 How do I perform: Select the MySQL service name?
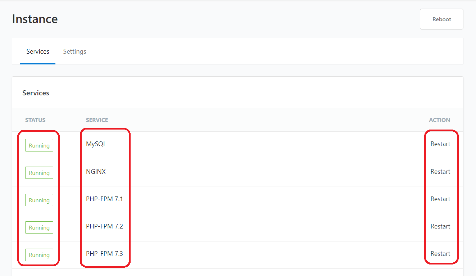[x=96, y=144]
